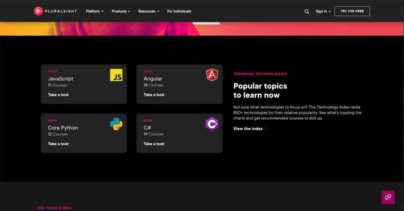404x211 pixels.
Task: Open the search magnifier icon
Action: pos(307,11)
